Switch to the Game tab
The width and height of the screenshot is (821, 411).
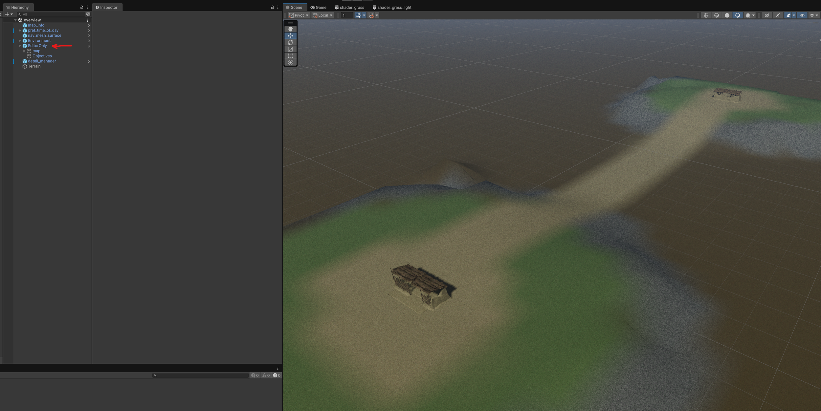coord(318,7)
